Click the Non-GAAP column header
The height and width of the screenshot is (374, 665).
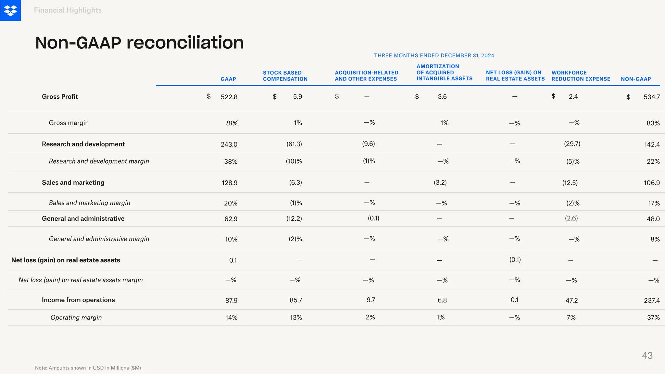pos(636,79)
